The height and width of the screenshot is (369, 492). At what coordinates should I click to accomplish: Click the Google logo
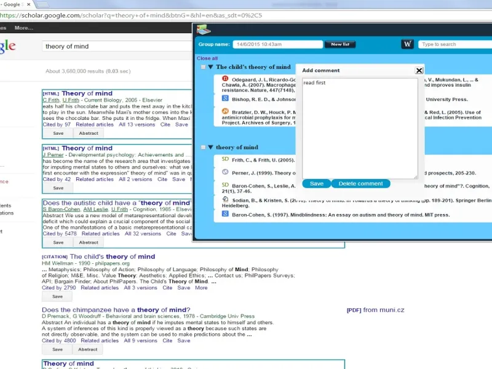point(7,46)
